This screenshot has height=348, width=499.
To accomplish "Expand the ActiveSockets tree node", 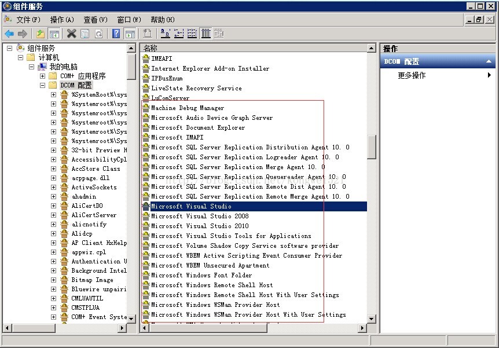I will pos(53,187).
